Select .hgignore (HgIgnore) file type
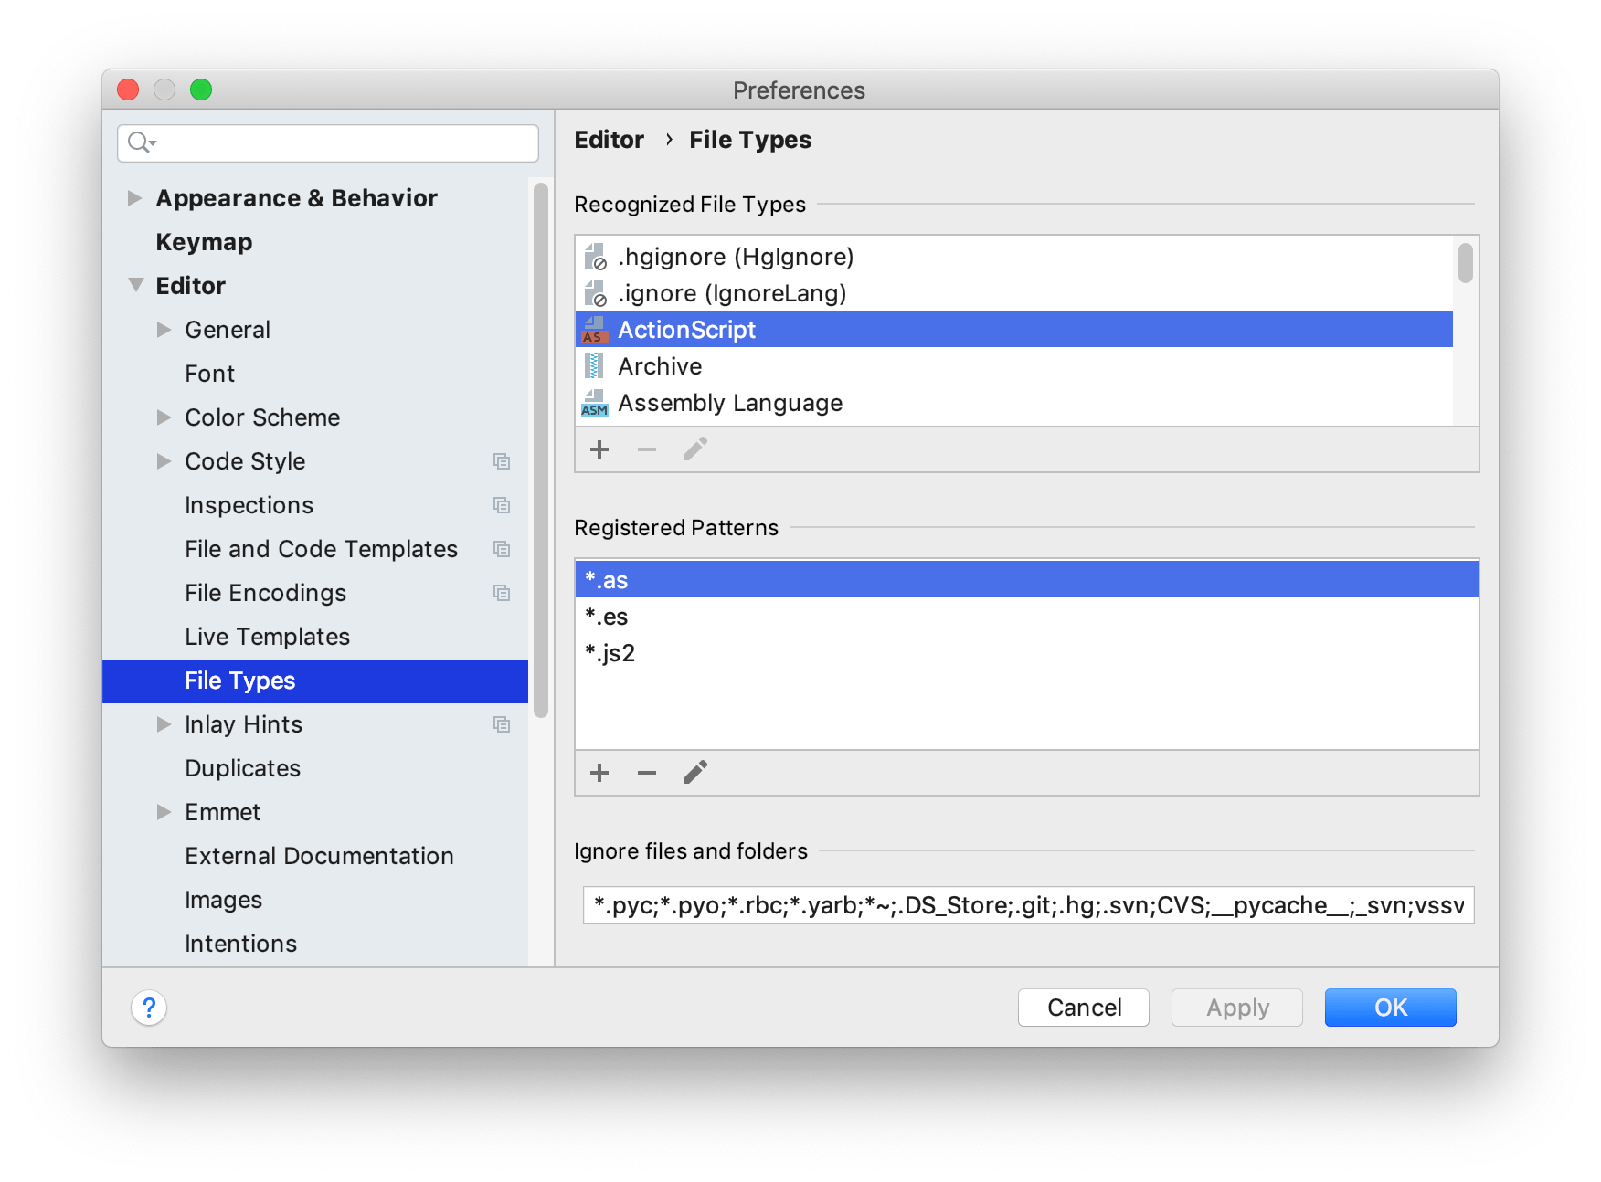Screen dimensions: 1601x1182 point(1014,257)
